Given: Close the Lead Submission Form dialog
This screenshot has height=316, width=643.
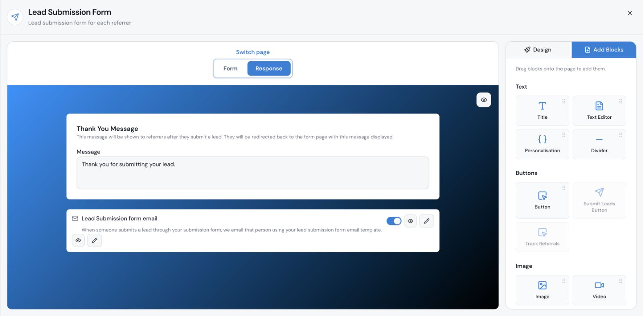Looking at the screenshot, I should pyautogui.click(x=630, y=13).
